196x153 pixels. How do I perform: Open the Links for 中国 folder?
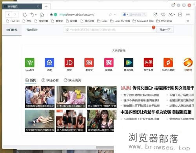(120, 21)
